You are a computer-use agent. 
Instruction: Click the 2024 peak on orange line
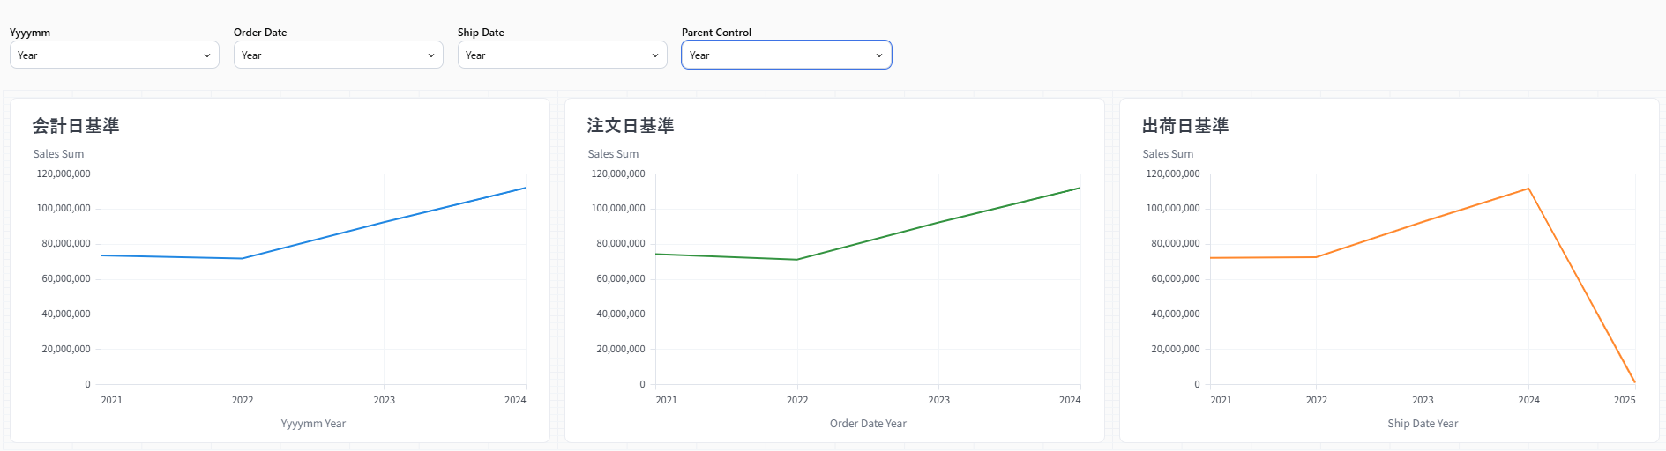(x=1528, y=189)
